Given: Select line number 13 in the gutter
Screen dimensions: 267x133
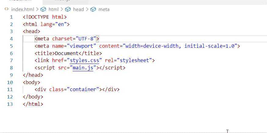Looking at the screenshot, I should (x=10, y=104).
